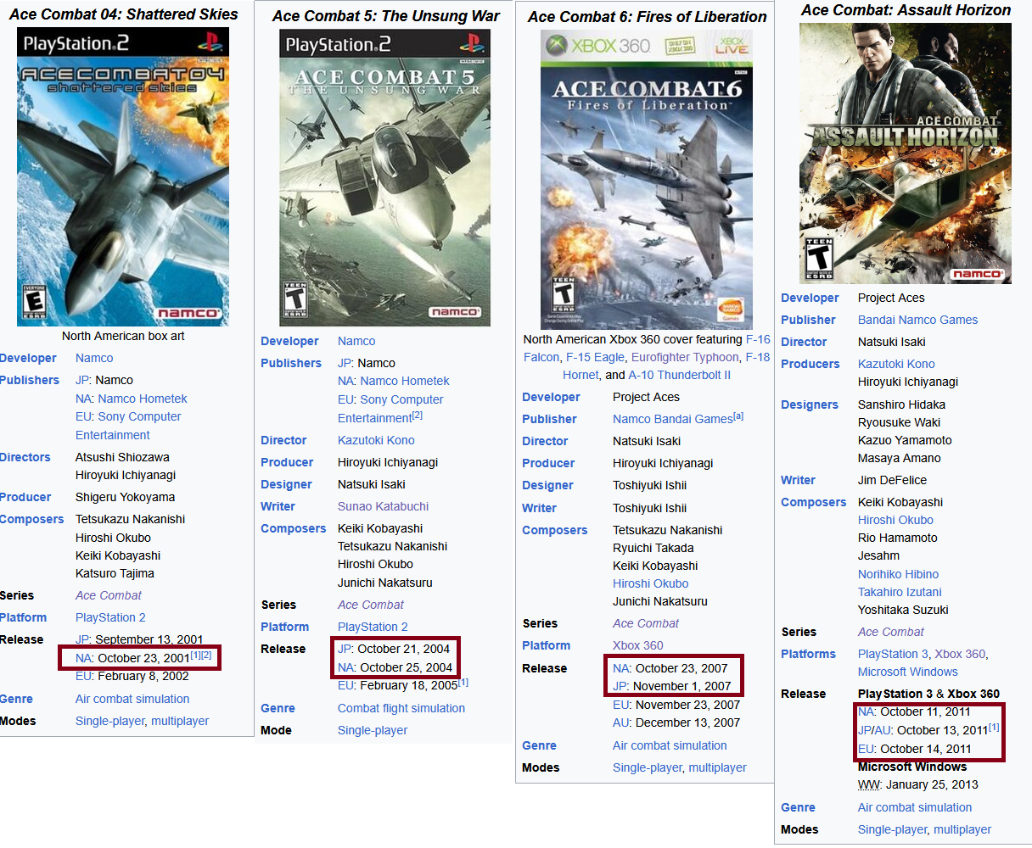Click Designer label in Unsung War infobox

pyautogui.click(x=286, y=484)
